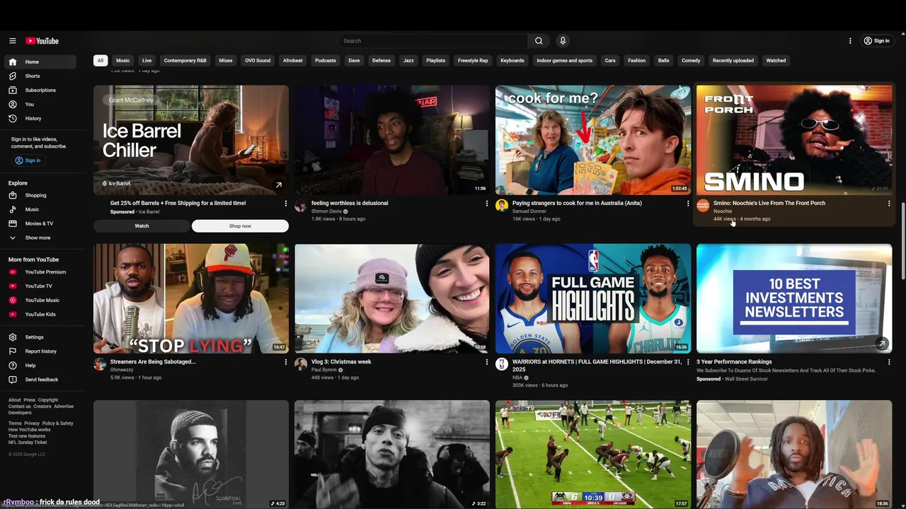Open options for Smino Noochie's Live video
This screenshot has height=509, width=906.
click(889, 204)
